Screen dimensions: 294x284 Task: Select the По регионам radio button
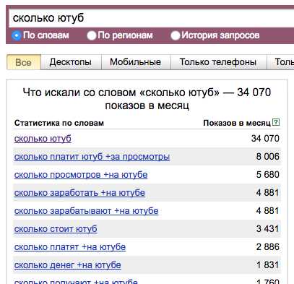tap(92, 35)
